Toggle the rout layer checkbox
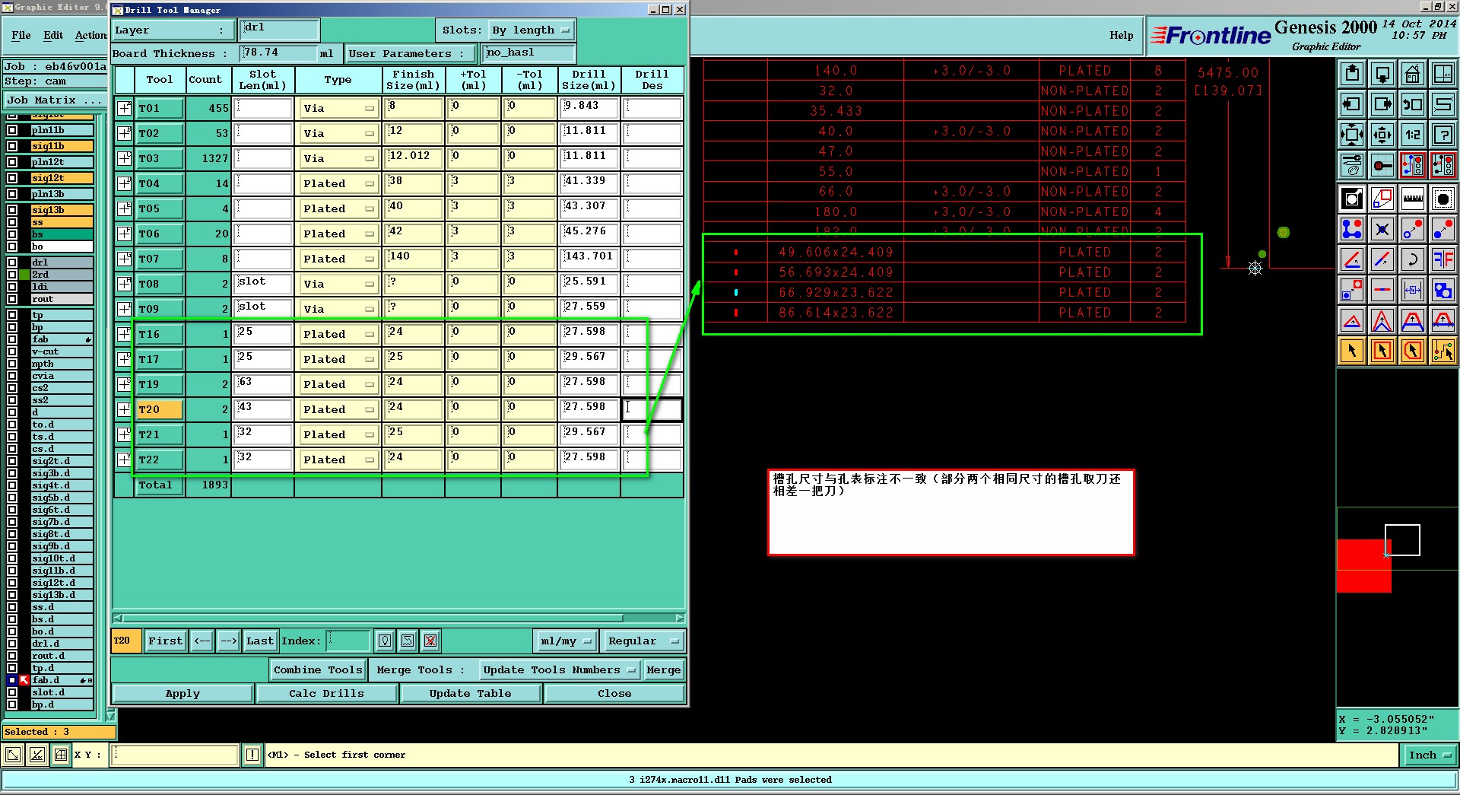 coord(12,299)
